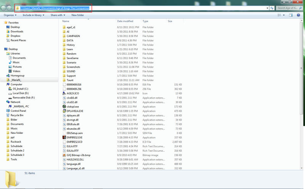Toggle the preview pane icon
The width and height of the screenshot is (305, 189).
pyautogui.click(x=291, y=15)
